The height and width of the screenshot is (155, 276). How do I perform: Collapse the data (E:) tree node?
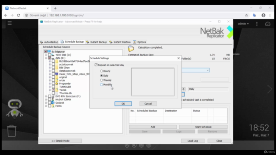tap(46, 58)
